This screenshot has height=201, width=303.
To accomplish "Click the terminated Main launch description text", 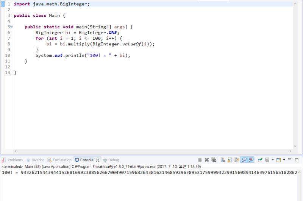I will tap(101, 167).
